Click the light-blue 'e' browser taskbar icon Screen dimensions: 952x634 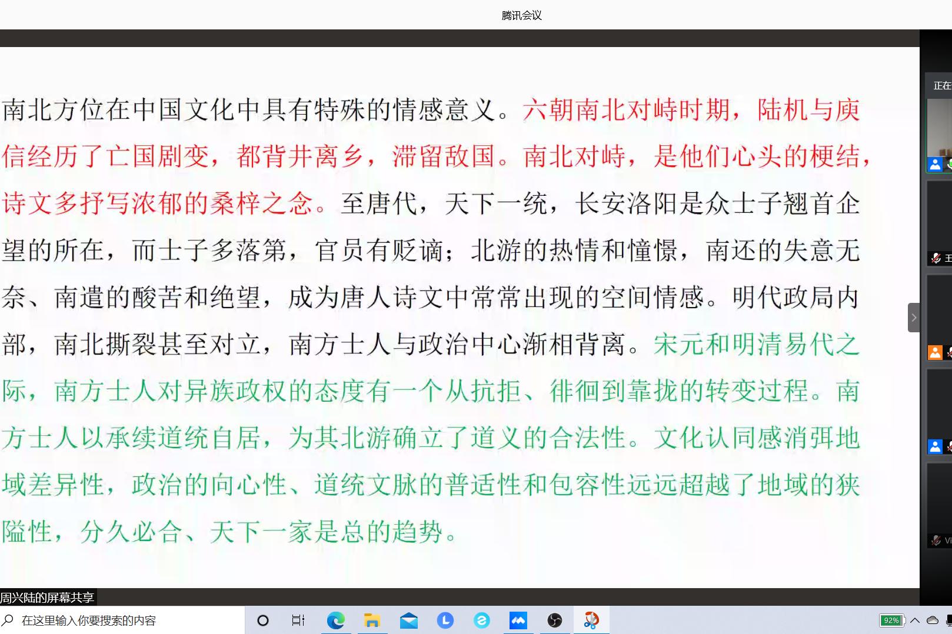(x=481, y=620)
